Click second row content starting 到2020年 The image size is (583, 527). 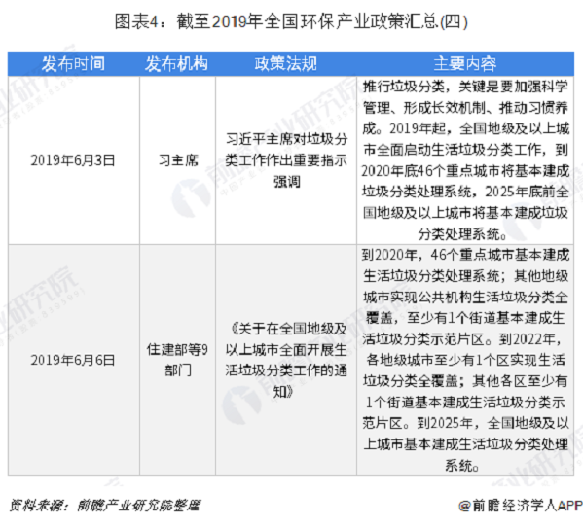click(x=465, y=360)
